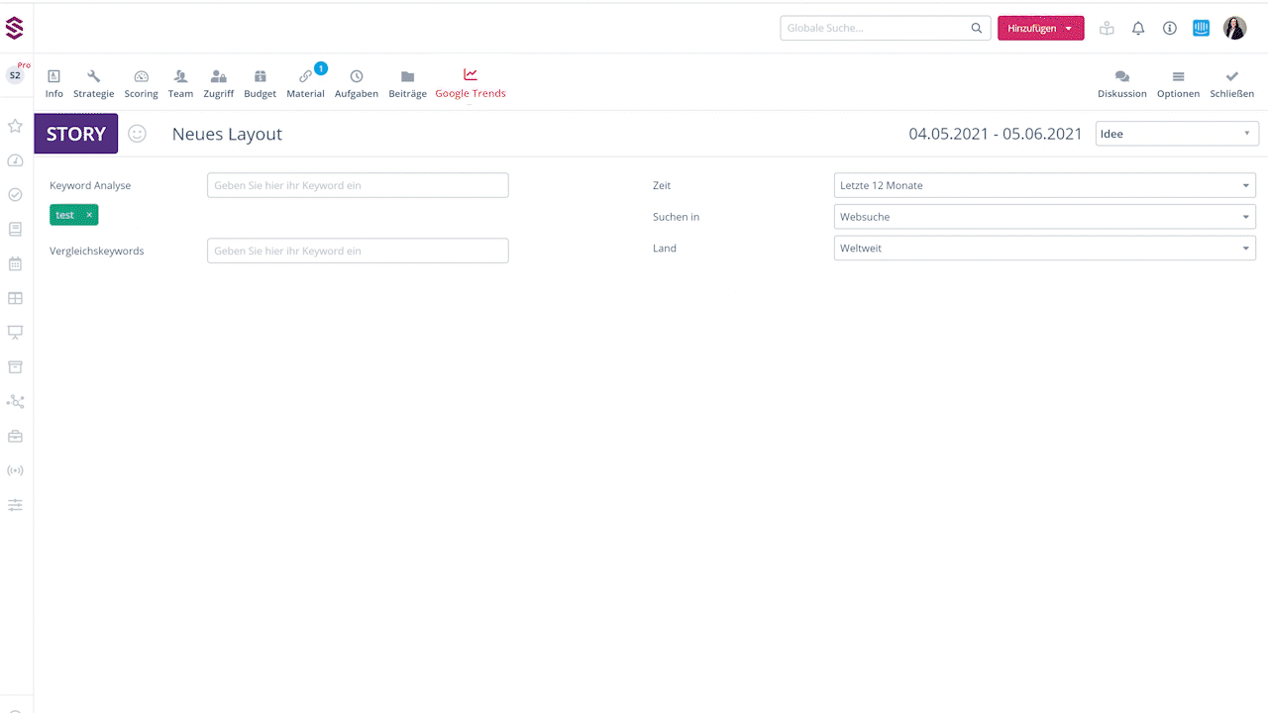Viewport: 1268px width, 713px height.
Task: Open the info circle icon in header
Action: pyautogui.click(x=1170, y=29)
